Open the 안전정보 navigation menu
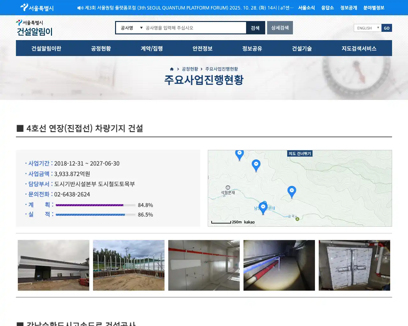The width and height of the screenshot is (408, 326). 202,48
